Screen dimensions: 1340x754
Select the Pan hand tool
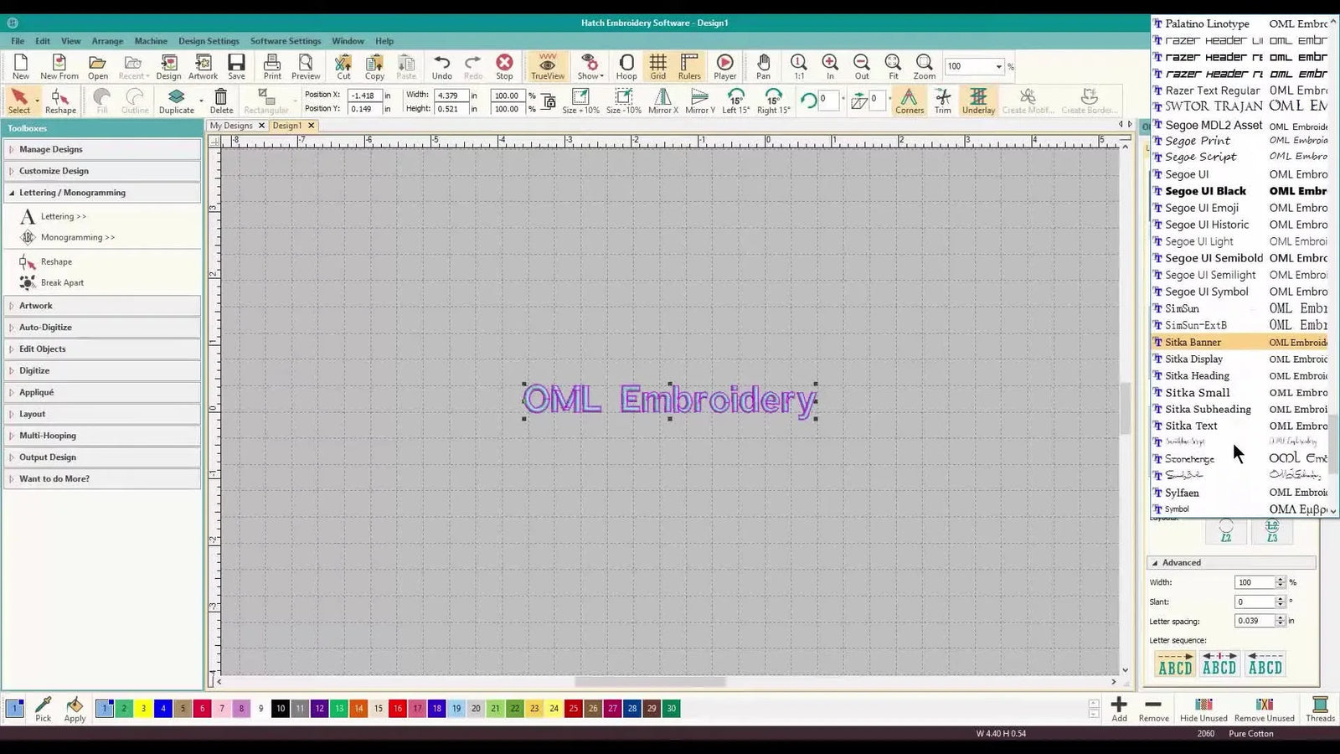763,67
